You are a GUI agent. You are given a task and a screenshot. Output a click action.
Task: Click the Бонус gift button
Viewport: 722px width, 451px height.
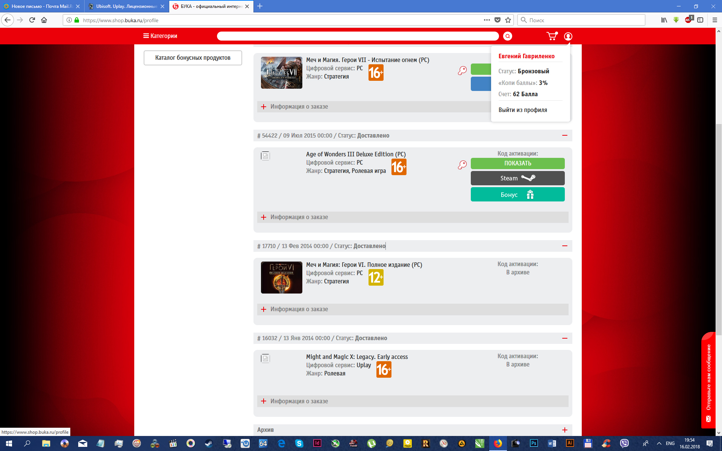click(517, 194)
